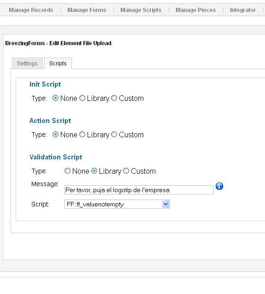Click the blue info icon beside Message
Viewport: 265px width, 294px height.
tap(219, 186)
